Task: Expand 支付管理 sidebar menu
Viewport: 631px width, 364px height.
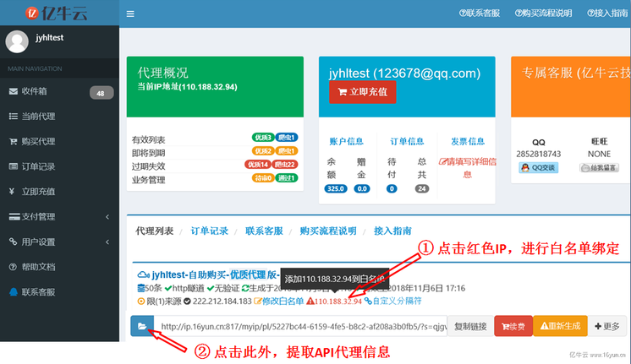Action: tap(59, 217)
